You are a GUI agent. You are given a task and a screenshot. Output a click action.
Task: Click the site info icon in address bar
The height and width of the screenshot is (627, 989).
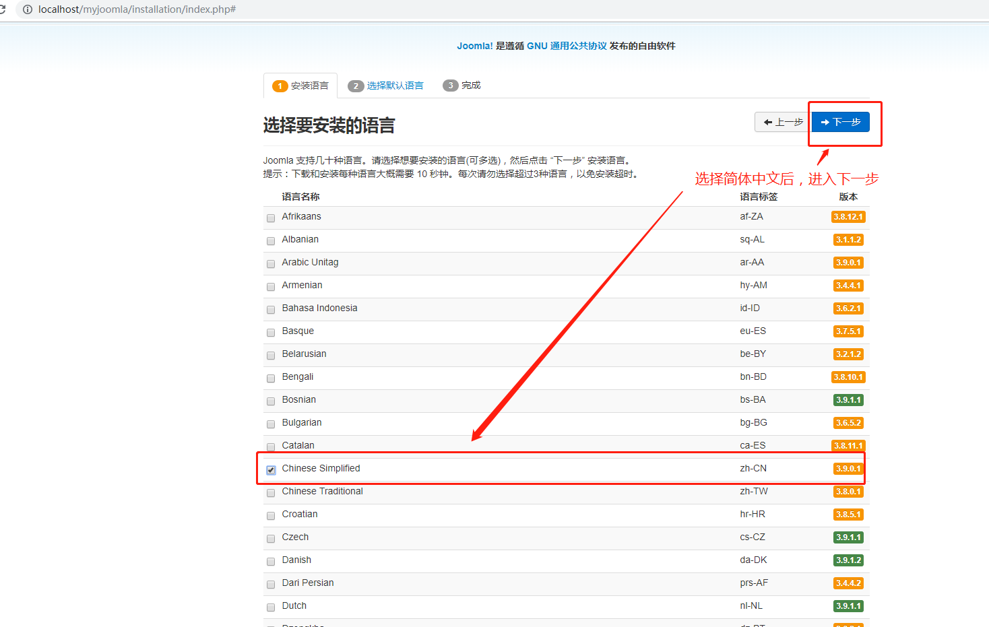click(28, 9)
